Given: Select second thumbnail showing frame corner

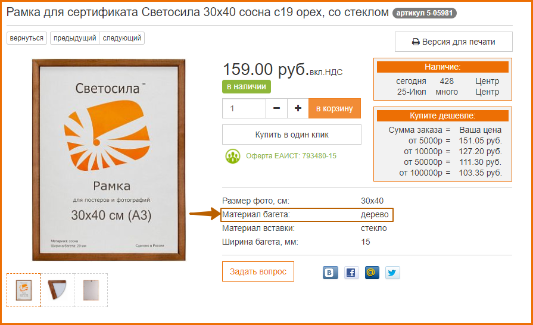Looking at the screenshot, I should click(x=57, y=290).
